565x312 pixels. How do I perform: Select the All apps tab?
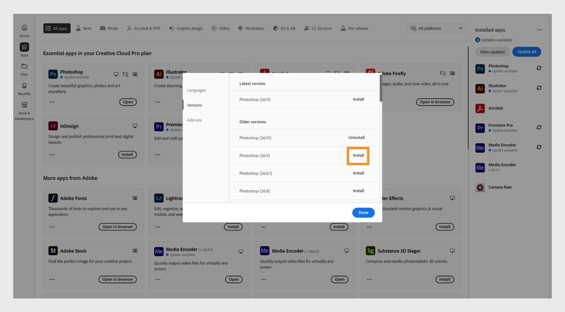point(57,29)
